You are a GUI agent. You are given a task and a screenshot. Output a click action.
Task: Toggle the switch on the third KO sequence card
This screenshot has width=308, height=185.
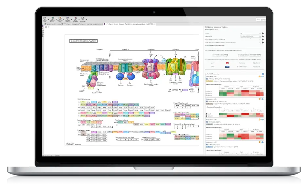263,120
